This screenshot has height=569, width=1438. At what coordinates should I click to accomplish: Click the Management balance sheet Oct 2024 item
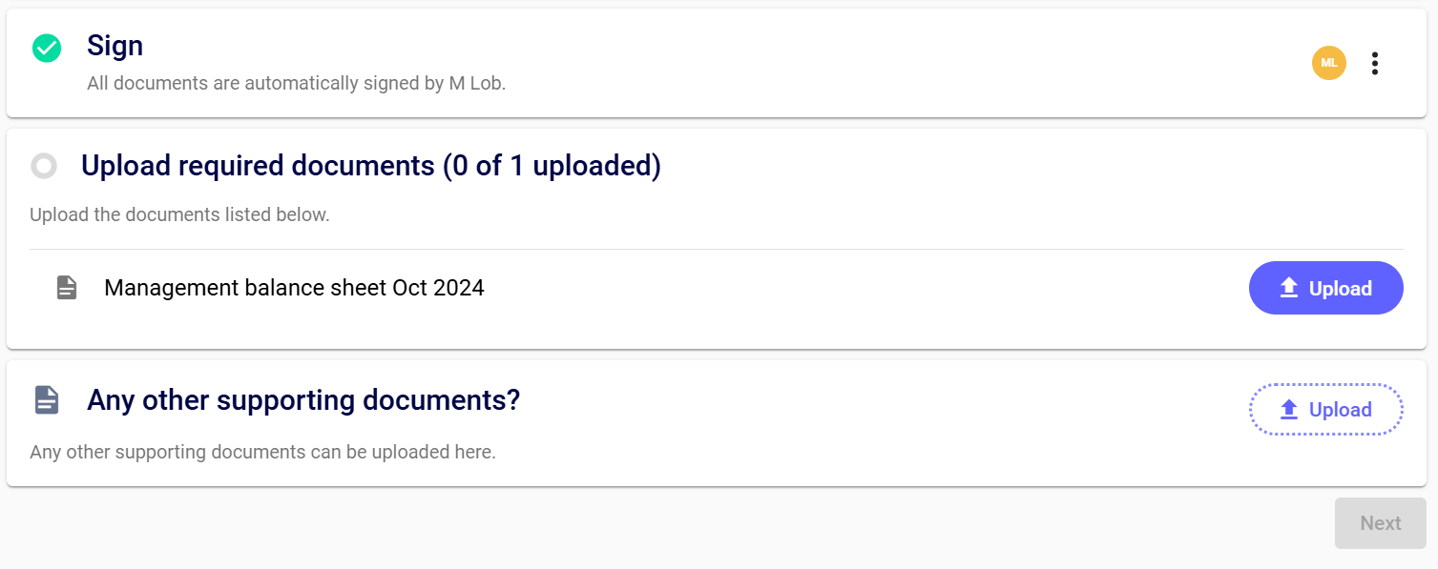[x=294, y=288]
